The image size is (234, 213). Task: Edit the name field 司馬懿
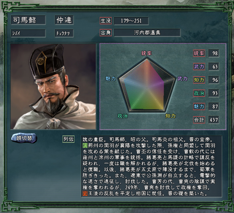tap(28, 20)
